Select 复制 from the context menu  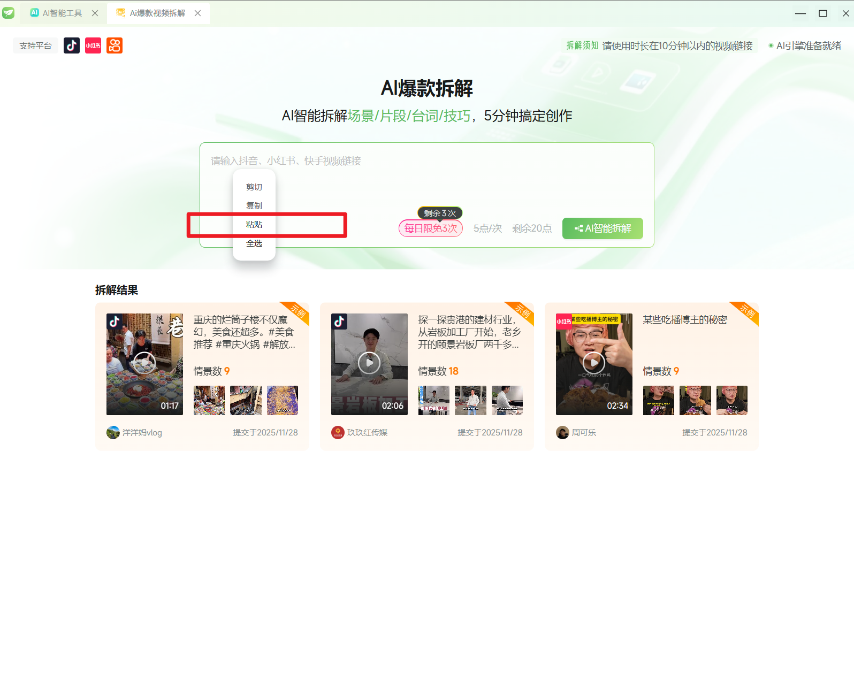pos(254,206)
